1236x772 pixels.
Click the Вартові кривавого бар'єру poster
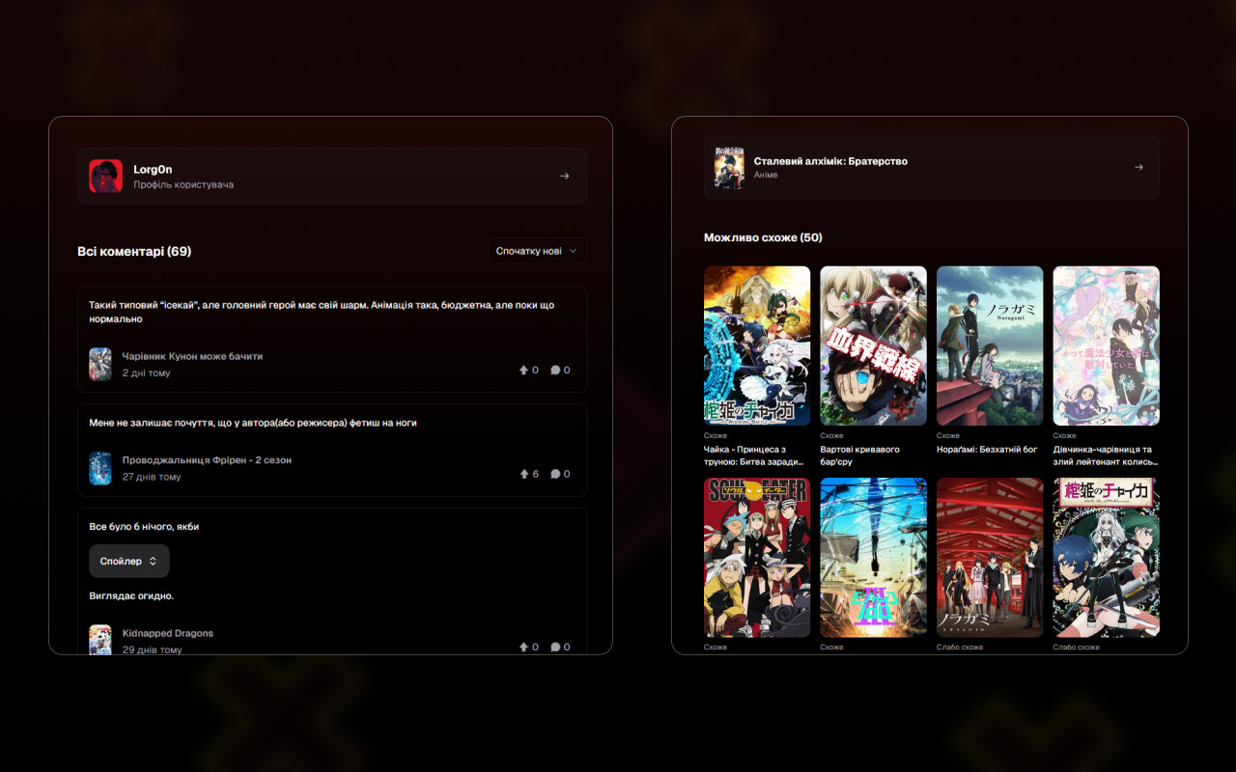(874, 345)
